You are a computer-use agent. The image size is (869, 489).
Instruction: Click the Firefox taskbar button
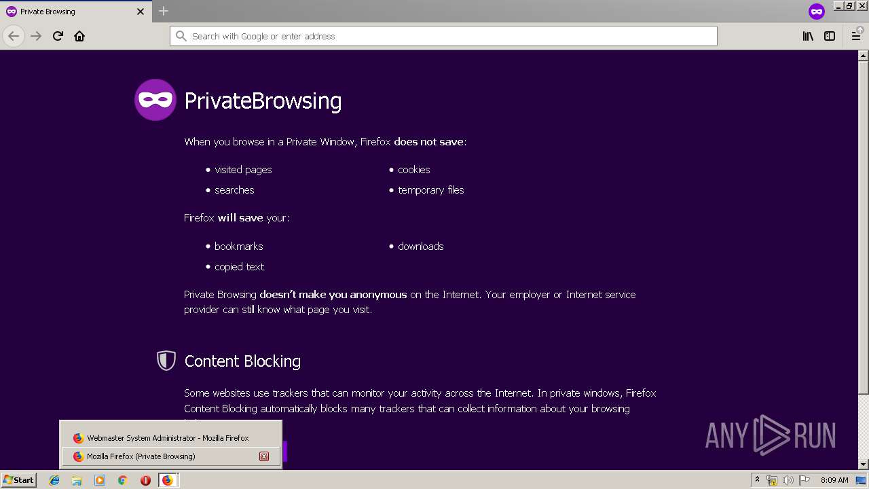[168, 480]
